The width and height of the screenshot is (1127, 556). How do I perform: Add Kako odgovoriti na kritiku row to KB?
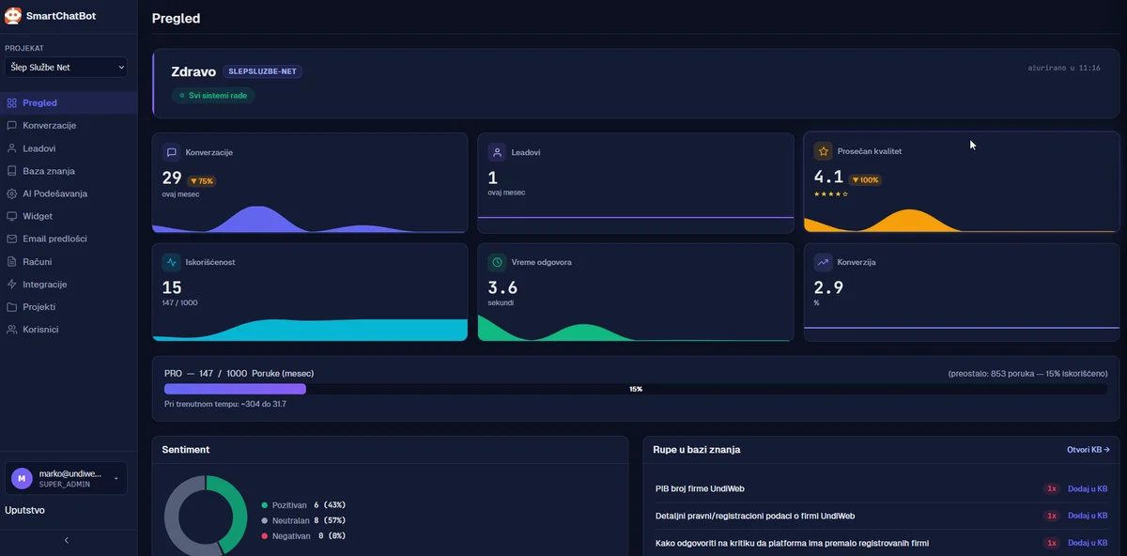[1088, 543]
